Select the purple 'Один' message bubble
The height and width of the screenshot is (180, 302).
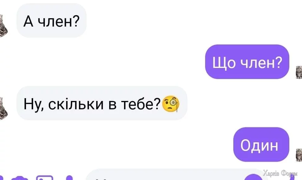click(x=261, y=144)
